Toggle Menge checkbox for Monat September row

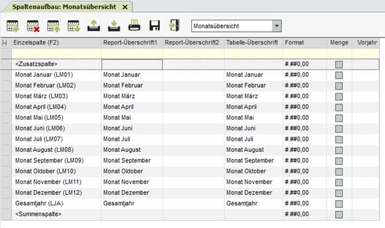tap(339, 161)
